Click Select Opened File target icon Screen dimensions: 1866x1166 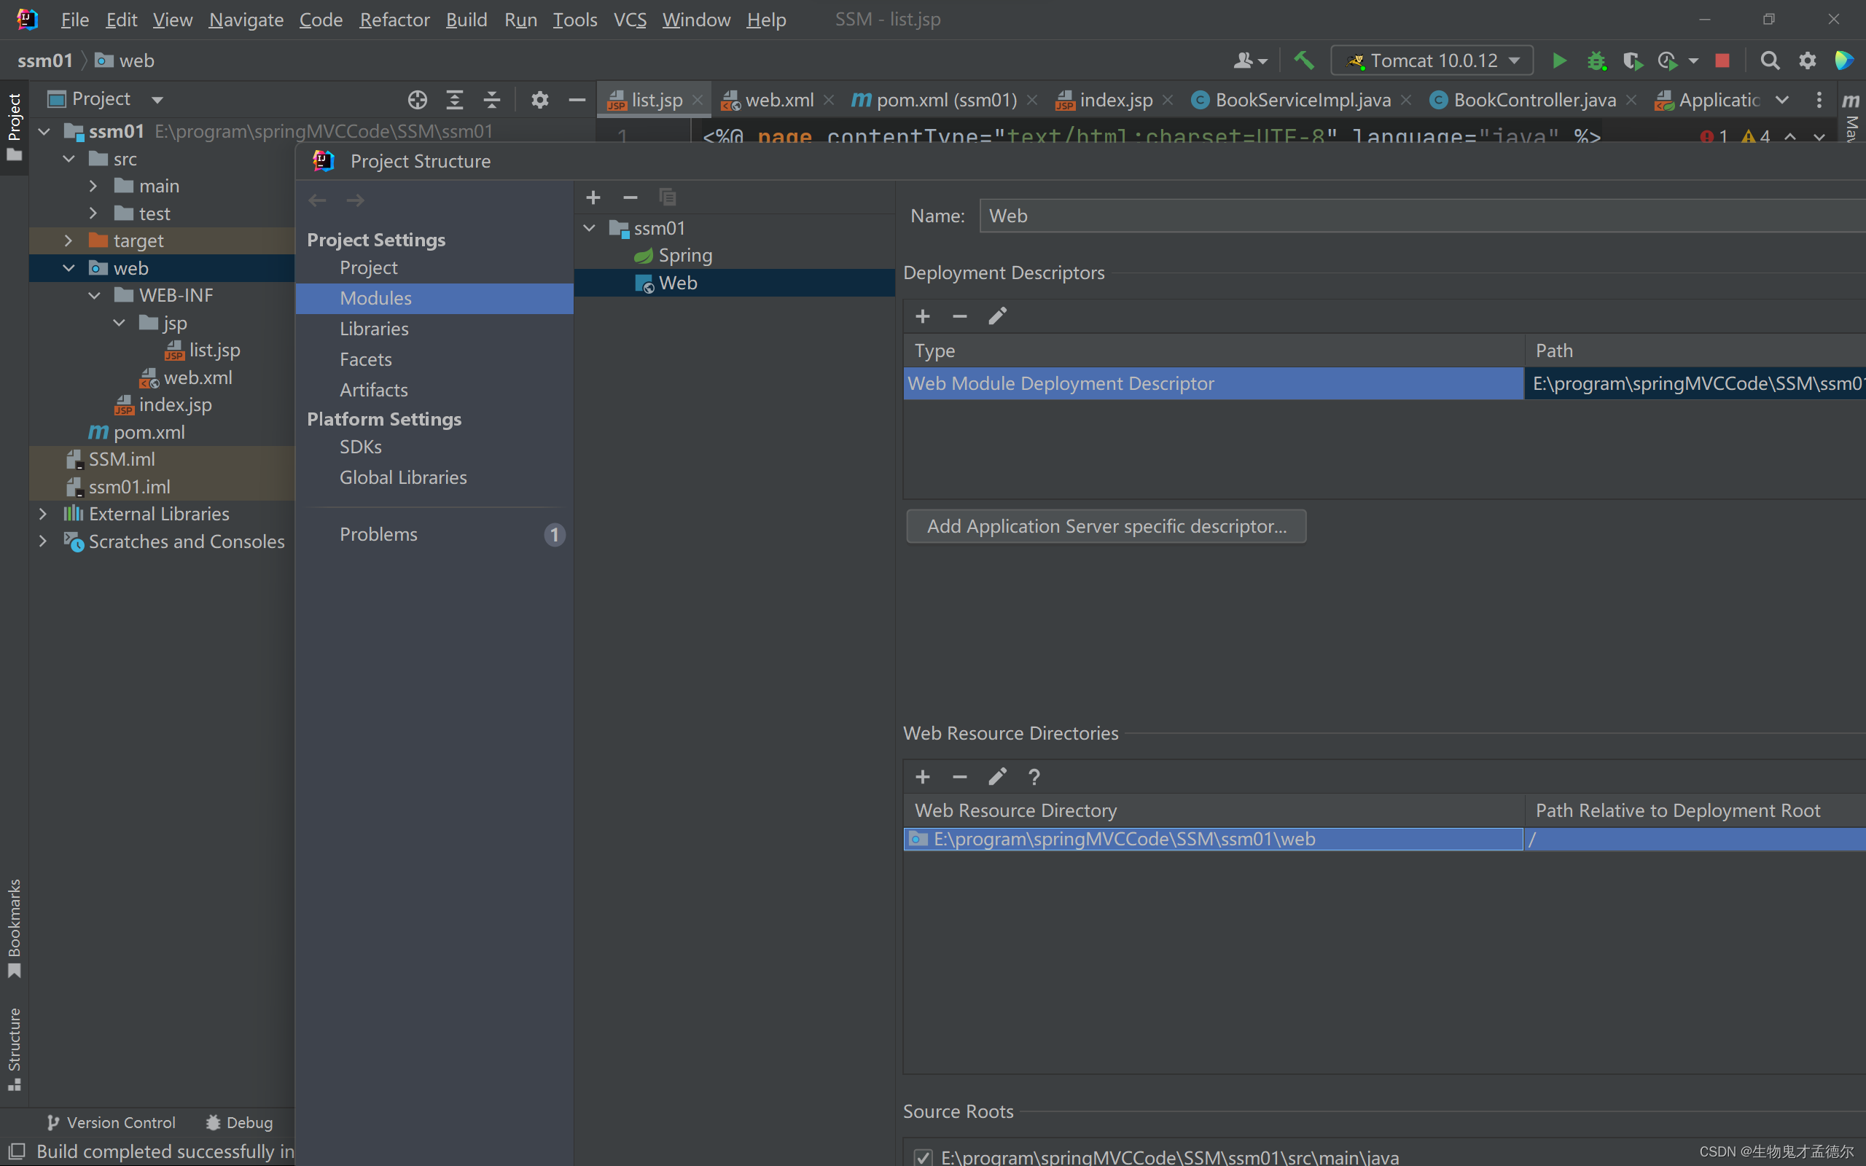point(417,100)
